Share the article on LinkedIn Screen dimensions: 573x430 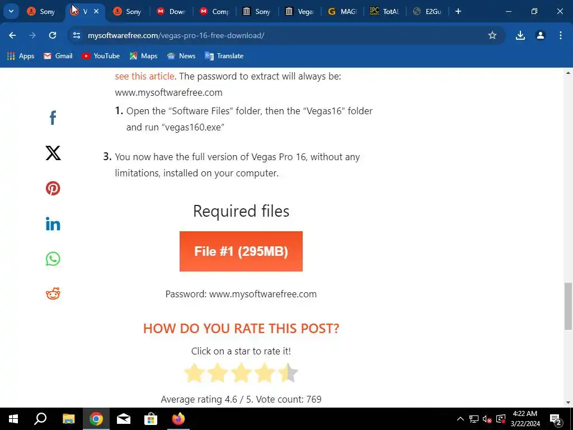[53, 224]
